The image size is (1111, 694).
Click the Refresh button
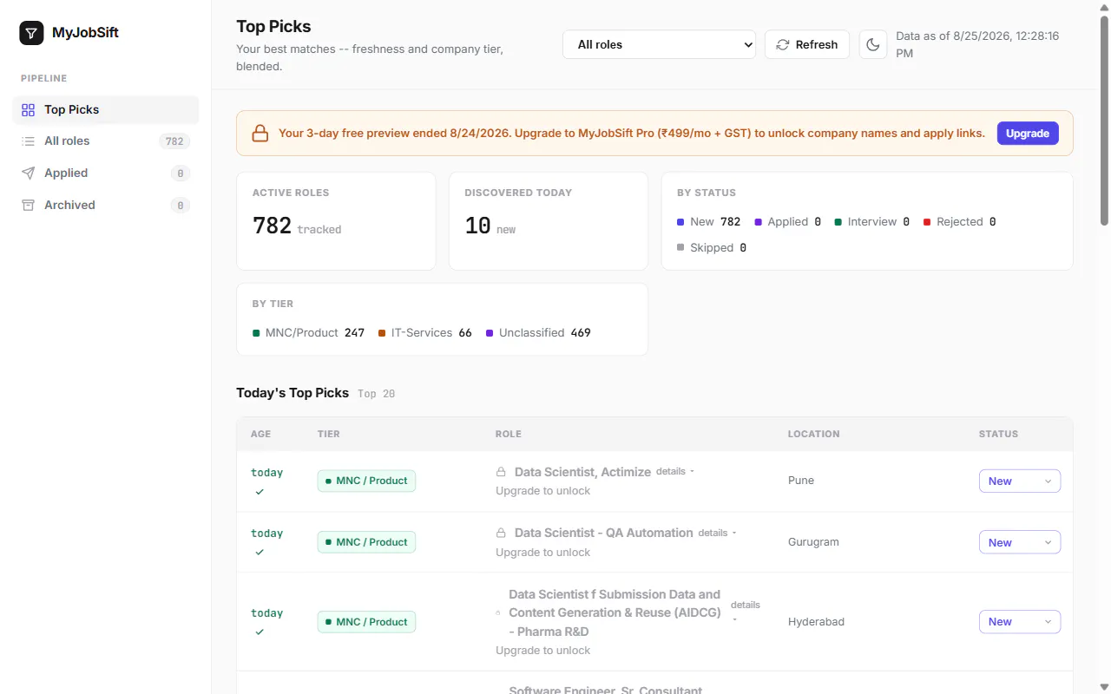point(806,44)
